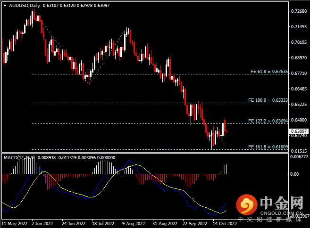The height and width of the screenshot is (228, 310).
Task: Click the 9 Aug 2022 date label
Action: click(x=134, y=224)
